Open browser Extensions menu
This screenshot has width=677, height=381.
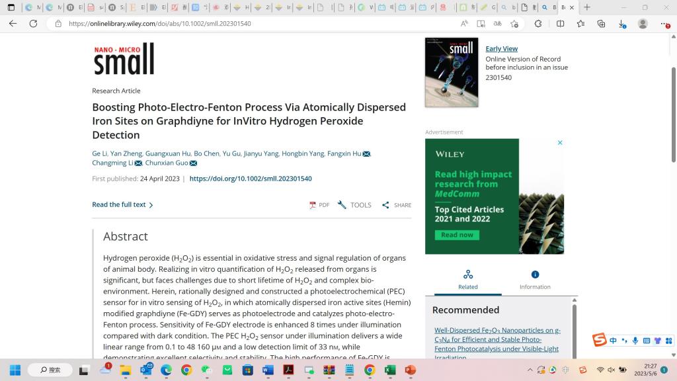pos(538,24)
